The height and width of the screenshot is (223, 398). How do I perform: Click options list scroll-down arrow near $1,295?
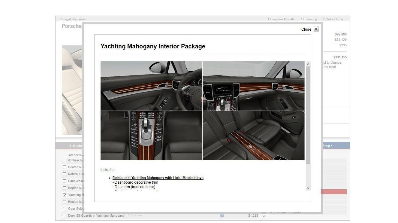[x=264, y=216]
